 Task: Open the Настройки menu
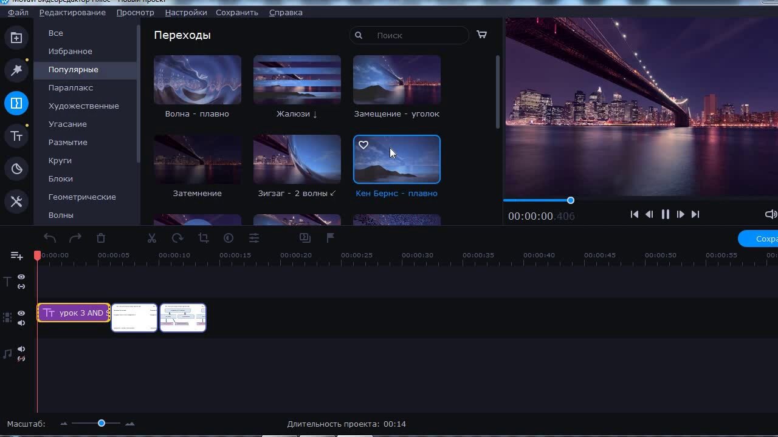click(x=186, y=12)
